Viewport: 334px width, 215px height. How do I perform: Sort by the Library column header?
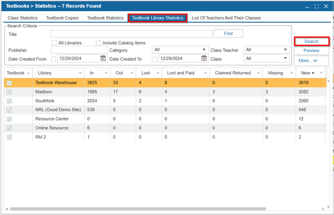click(45, 73)
